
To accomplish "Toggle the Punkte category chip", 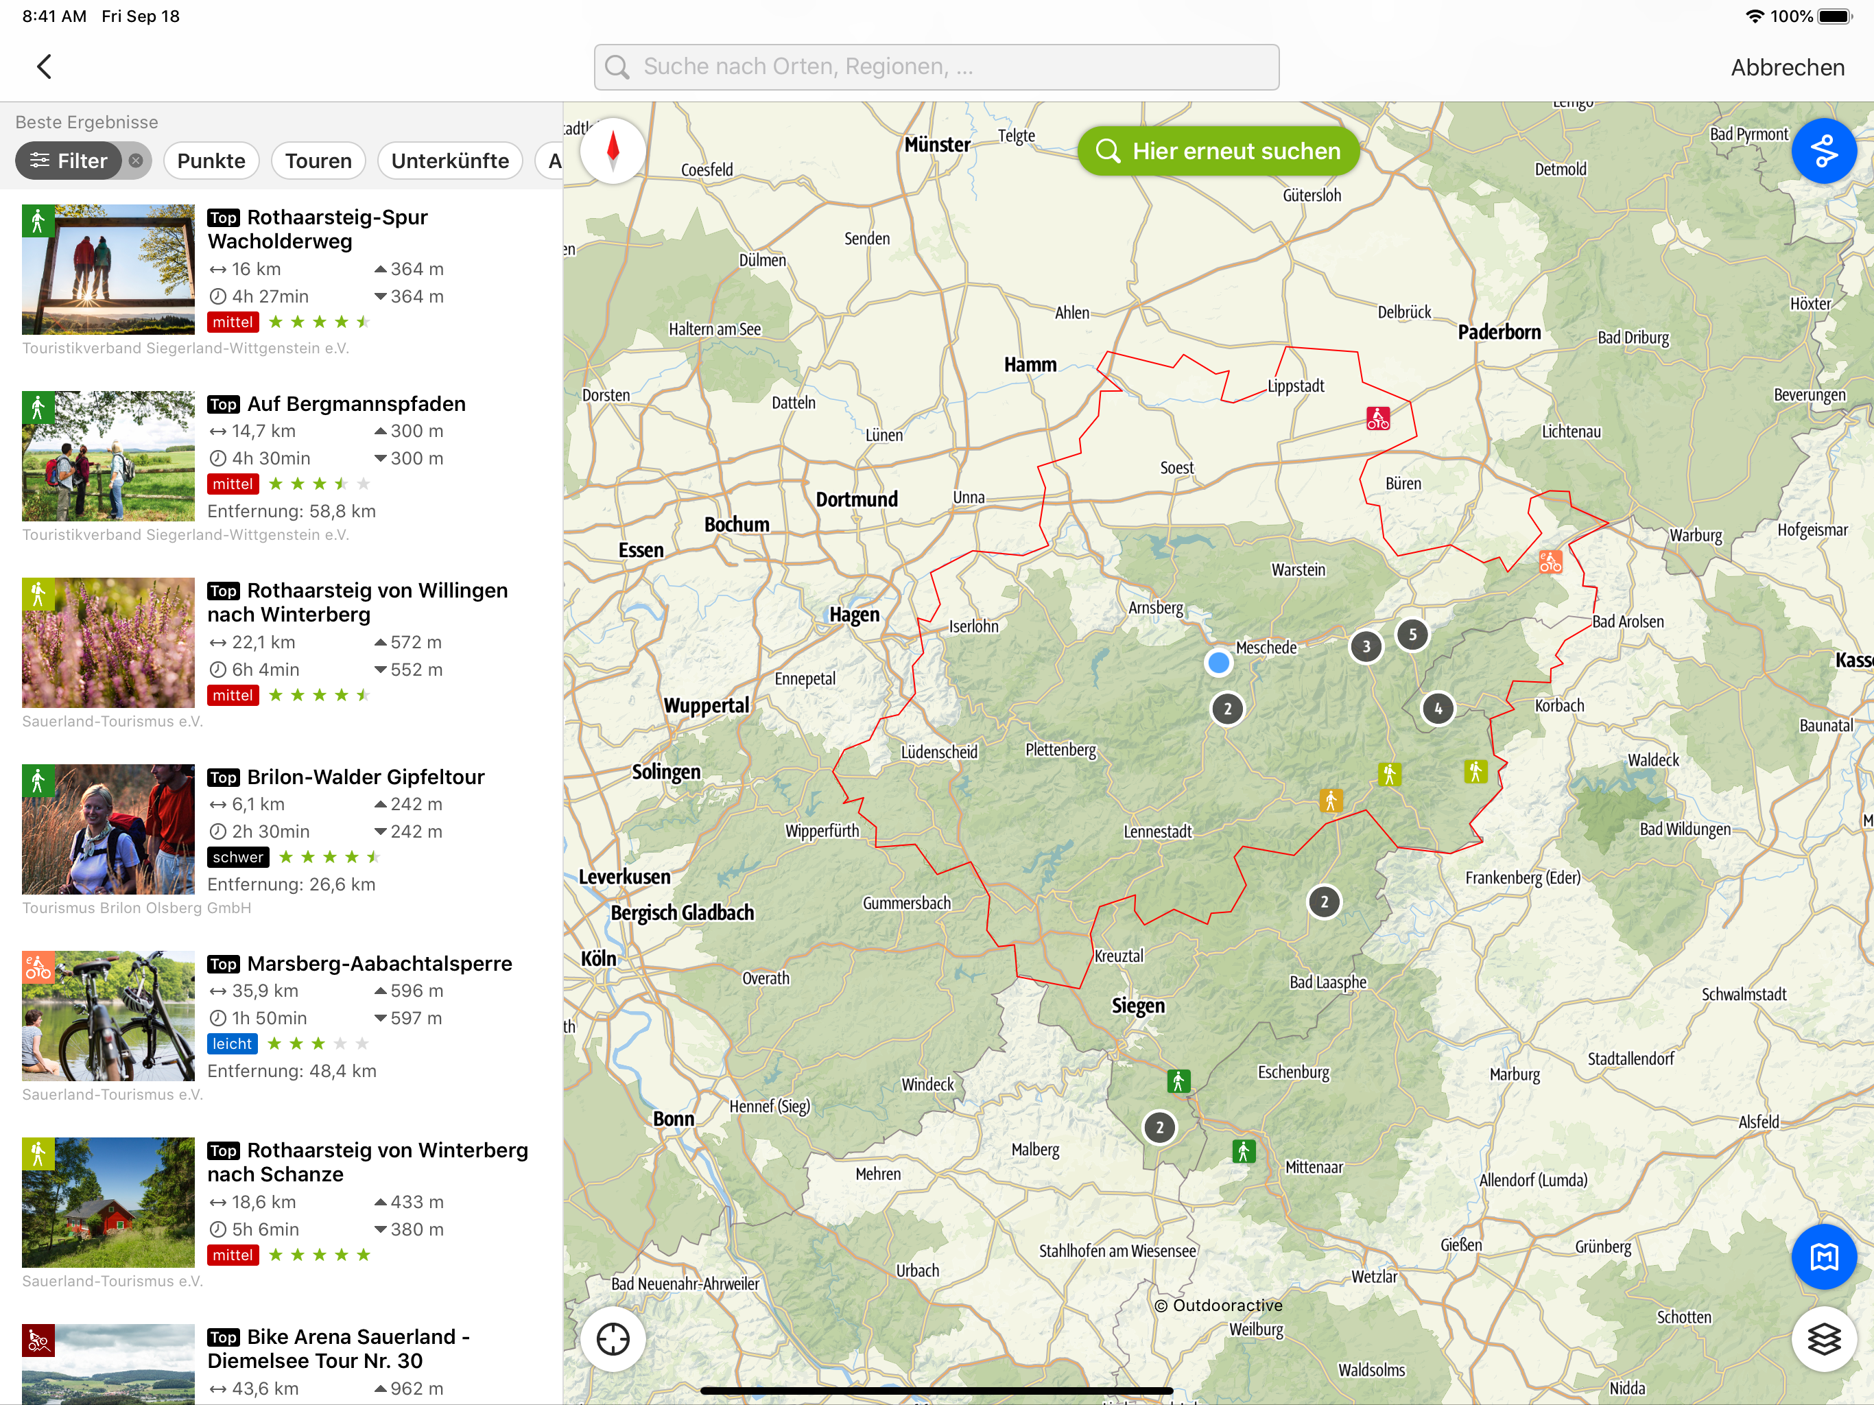I will [x=211, y=161].
